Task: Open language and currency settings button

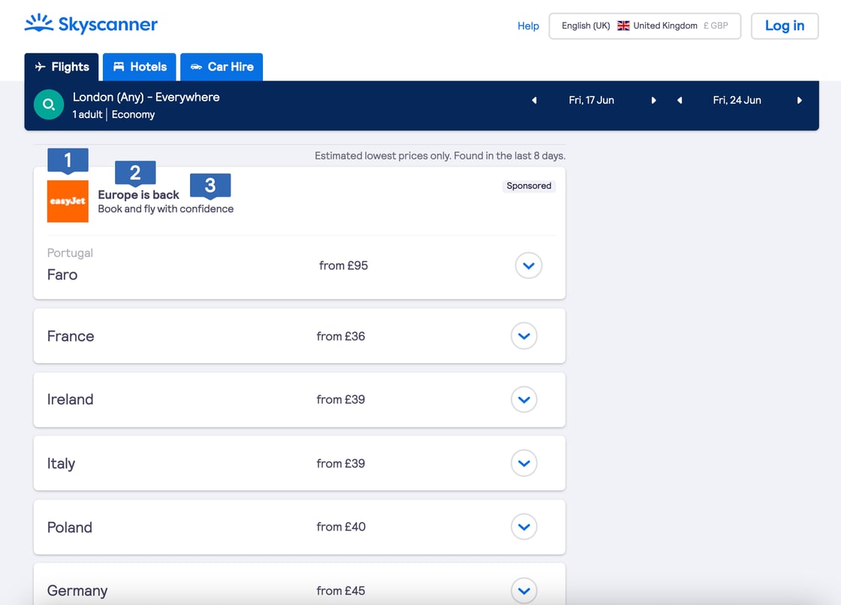Action: [645, 26]
